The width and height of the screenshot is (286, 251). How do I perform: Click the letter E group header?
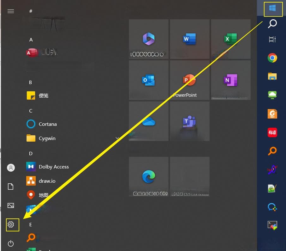pyautogui.click(x=30, y=225)
